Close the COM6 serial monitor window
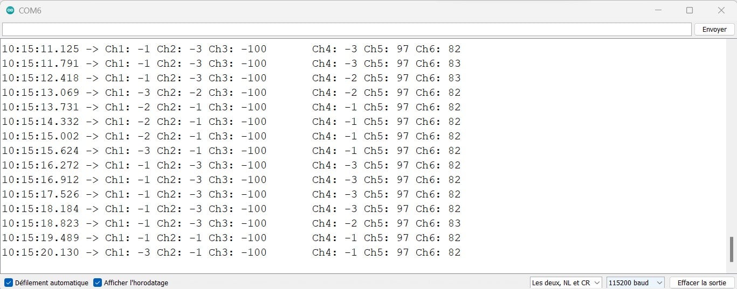Image resolution: width=737 pixels, height=289 pixels. [x=721, y=10]
